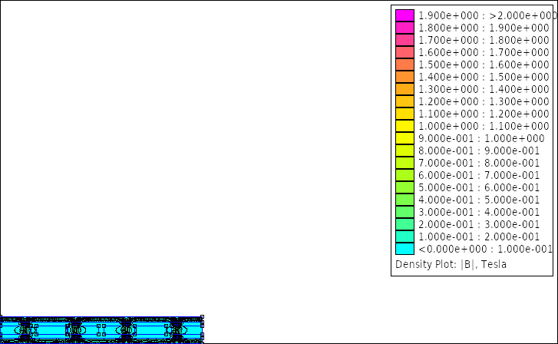The height and width of the screenshot is (344, 558).
Task: Click the legend text '1.700e+000 : 1.800e+000'
Action: coord(484,40)
